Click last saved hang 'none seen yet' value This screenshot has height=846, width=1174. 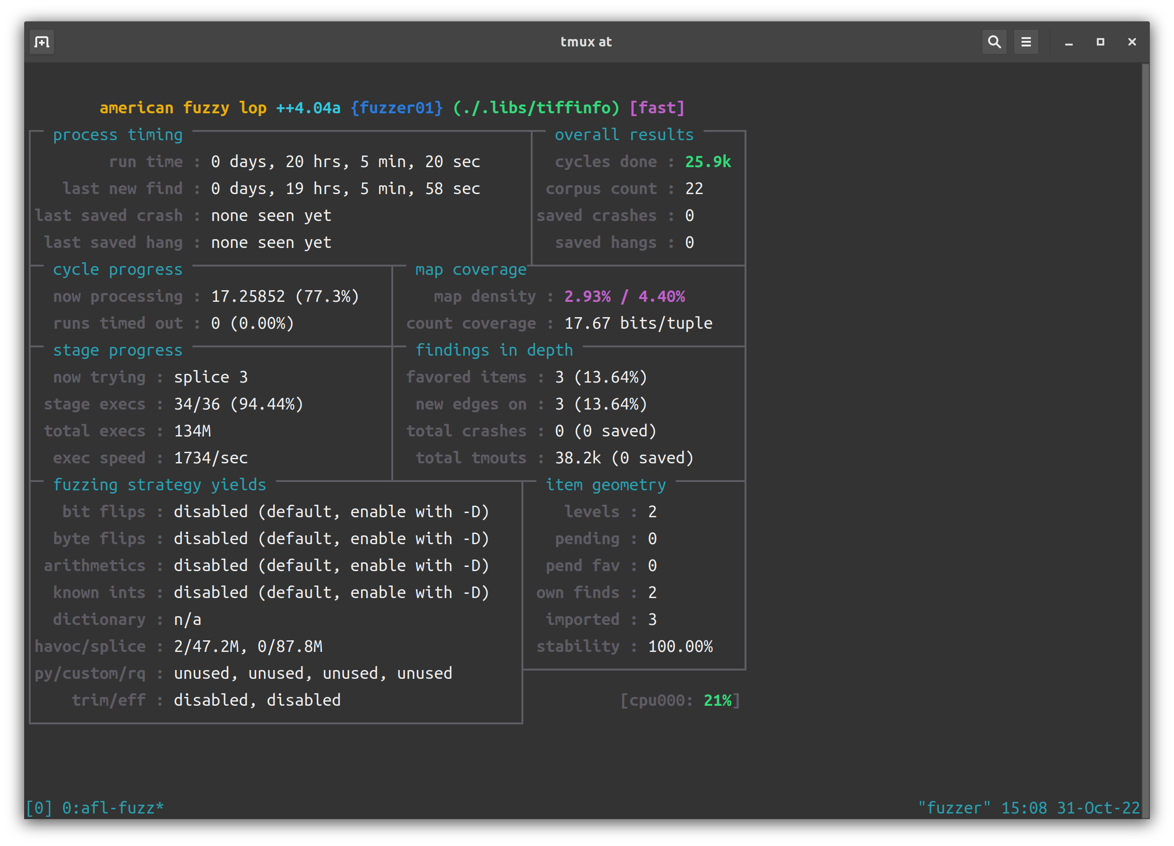coord(270,242)
